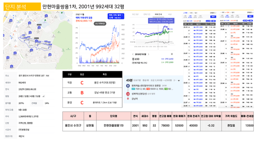This screenshot has width=257, height=144.
Task: Toggle the red-checked 전세 checkbox in the 전세 list panel
Action: tap(227, 12)
